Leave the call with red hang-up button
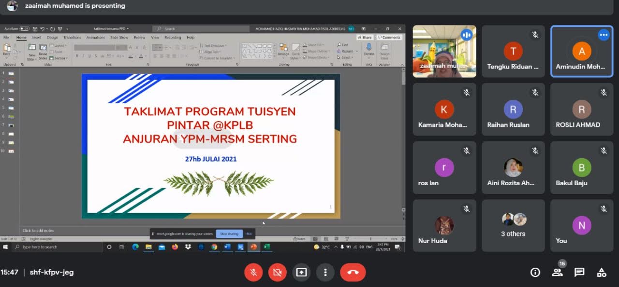 [x=353, y=273]
